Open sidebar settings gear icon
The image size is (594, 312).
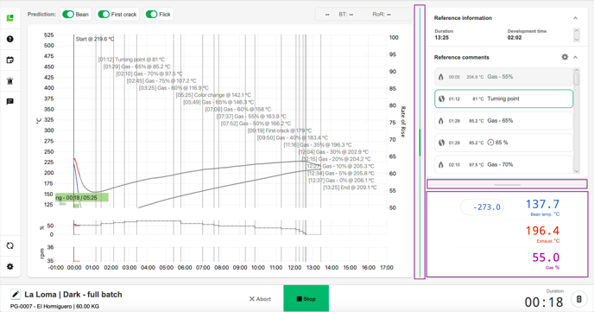[x=10, y=266]
